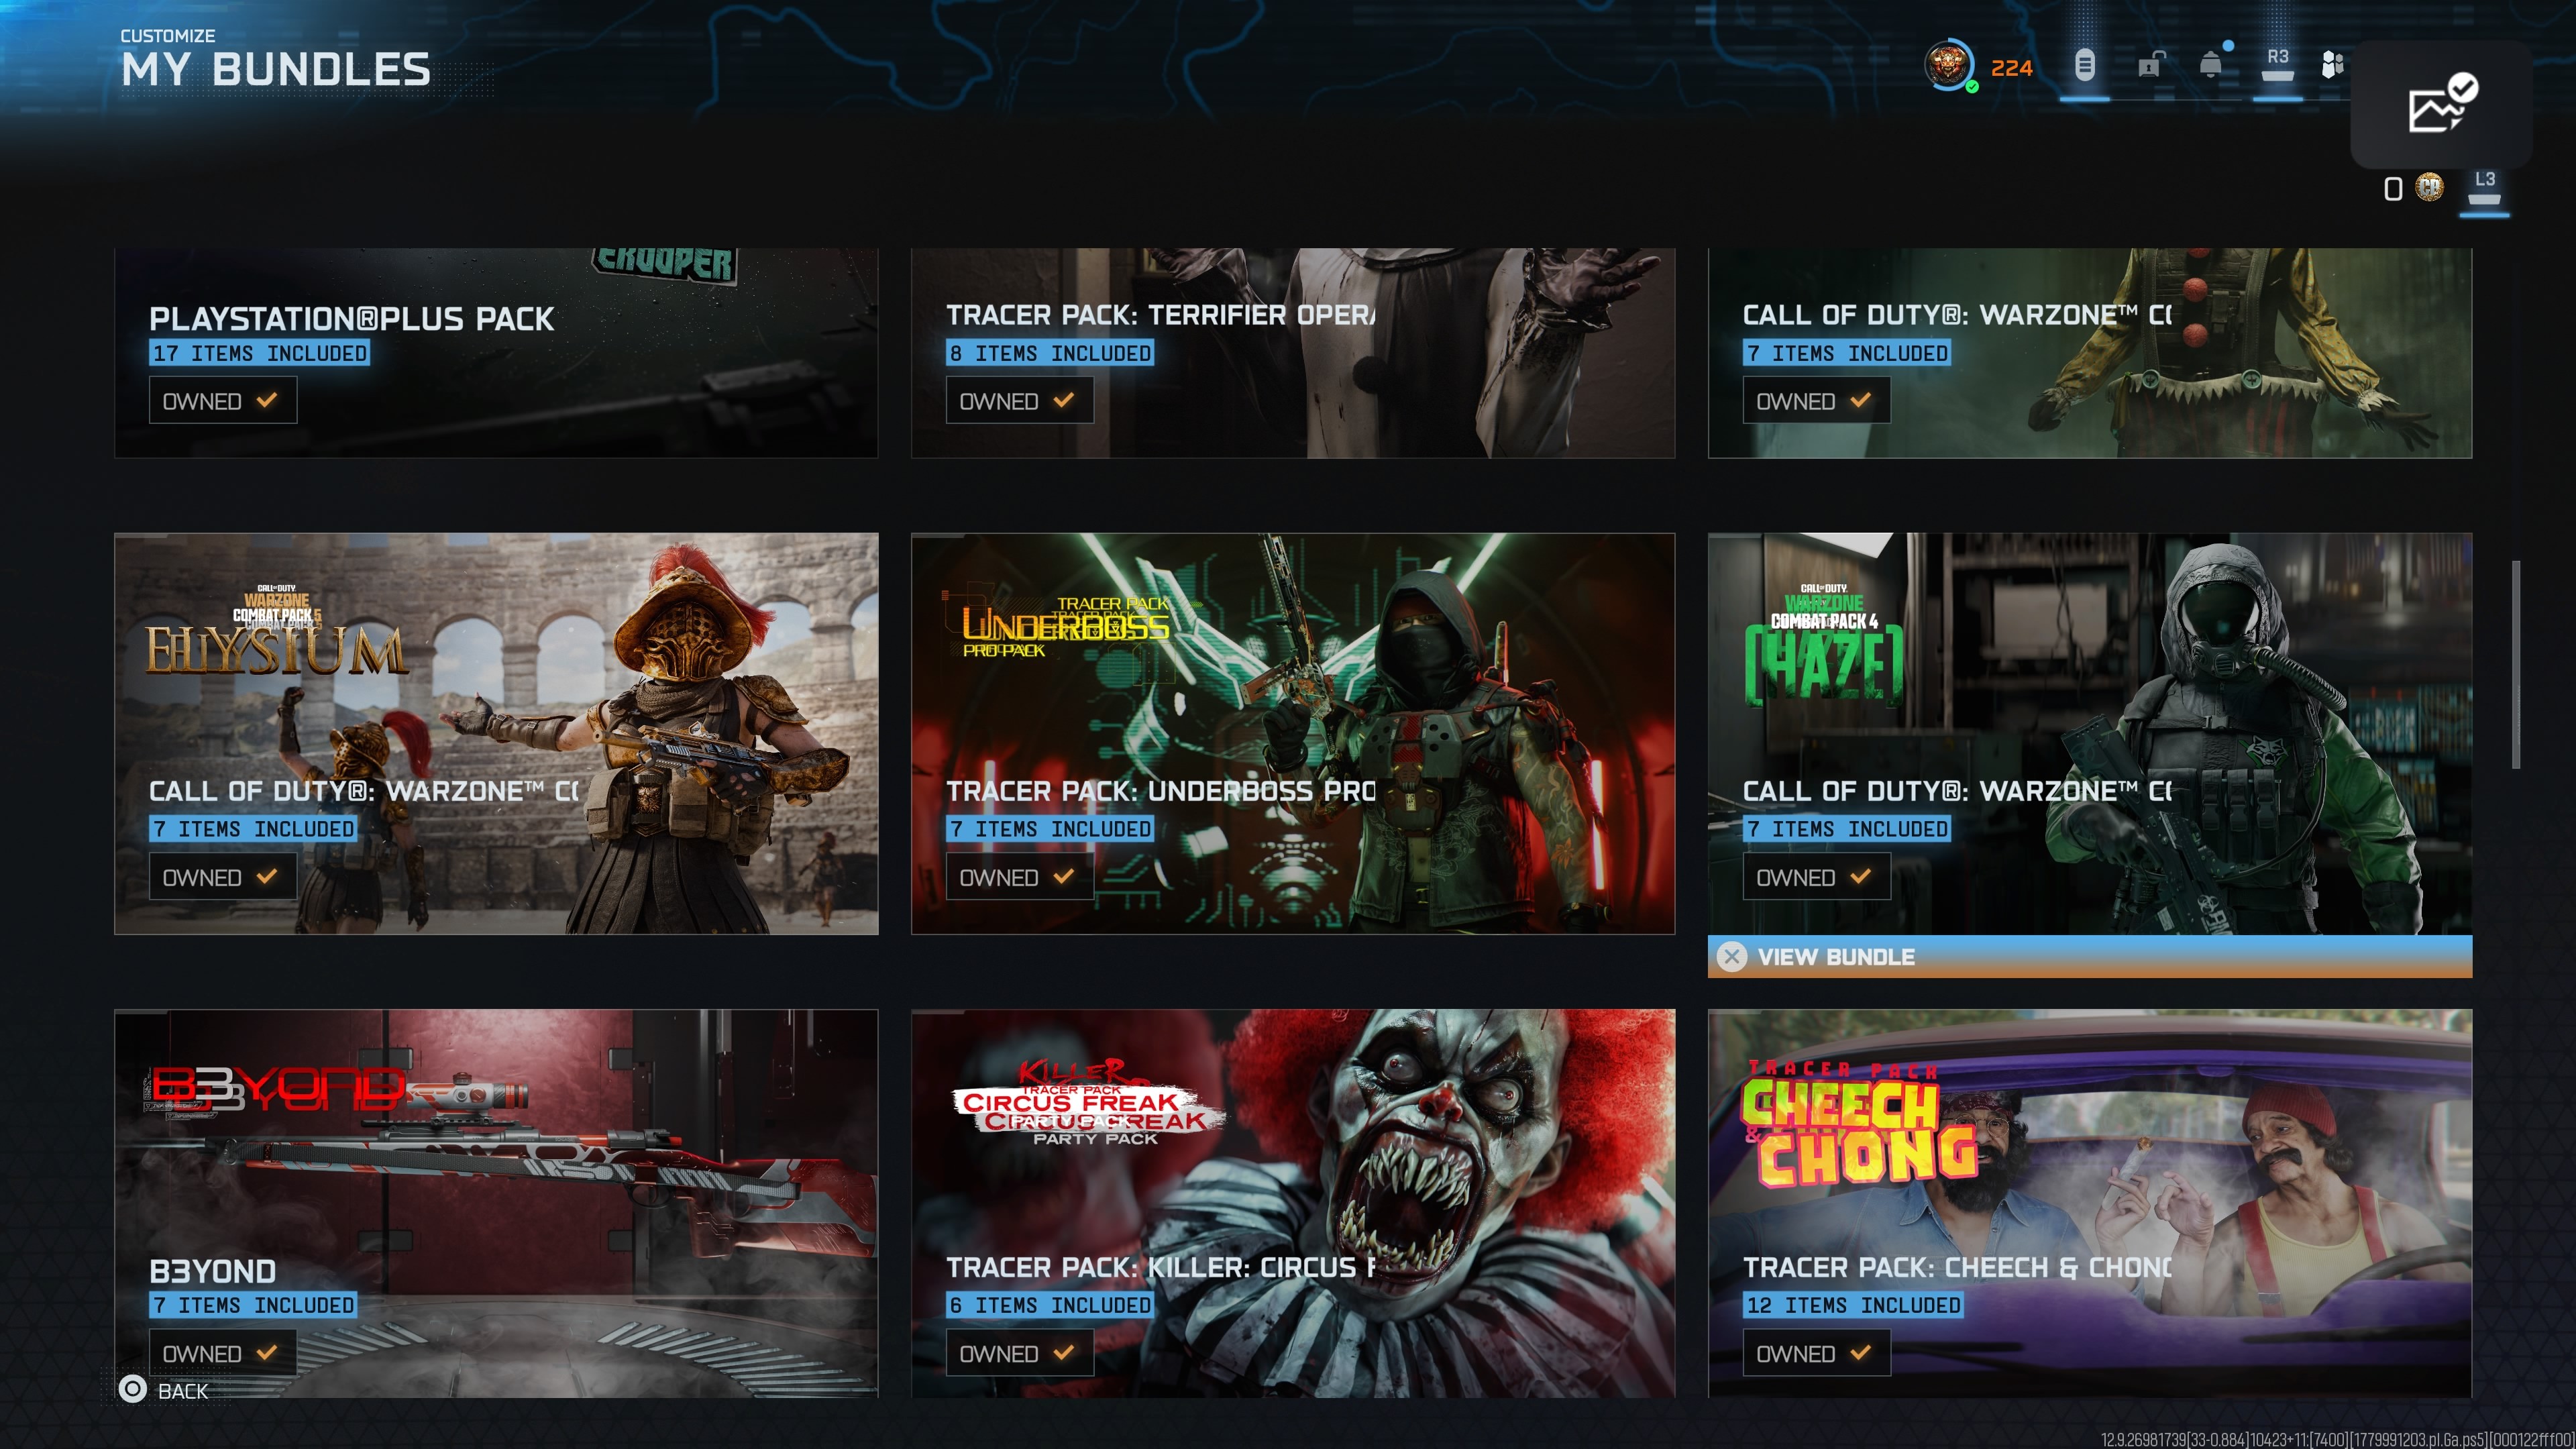Open the main menu pill icon

tap(2084, 65)
